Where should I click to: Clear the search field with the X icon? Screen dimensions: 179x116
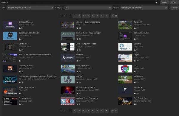coord(157,2)
